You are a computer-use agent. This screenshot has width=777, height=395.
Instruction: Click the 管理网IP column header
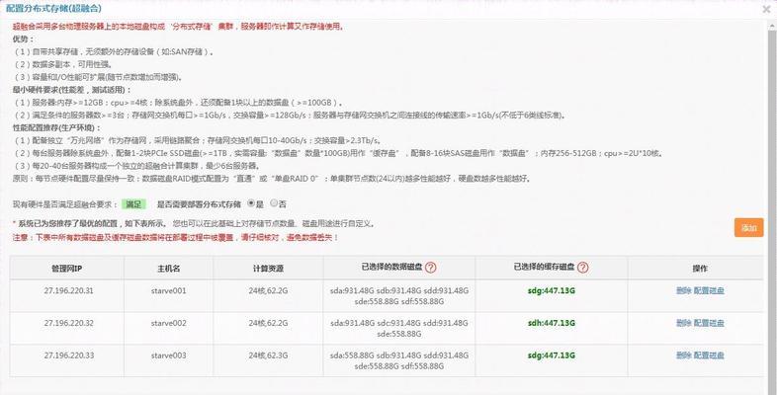(67, 269)
